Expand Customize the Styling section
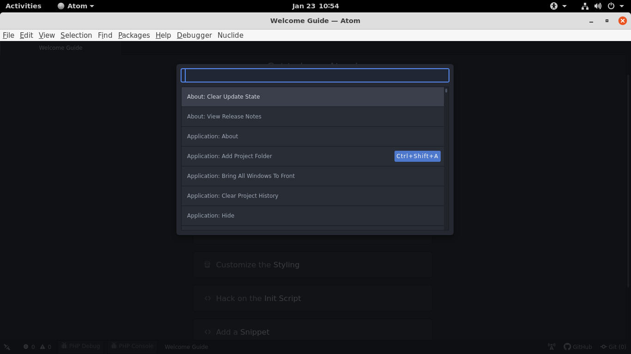 [x=313, y=265]
